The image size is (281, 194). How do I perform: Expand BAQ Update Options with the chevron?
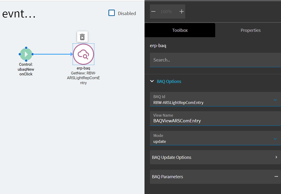click(x=276, y=157)
